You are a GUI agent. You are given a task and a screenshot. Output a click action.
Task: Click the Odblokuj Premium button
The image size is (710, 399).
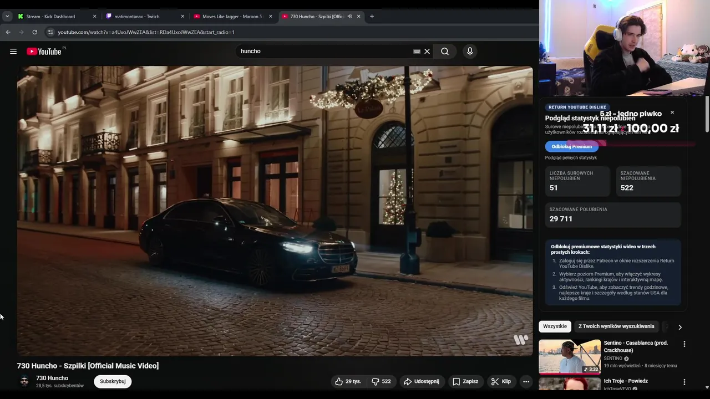(x=571, y=146)
